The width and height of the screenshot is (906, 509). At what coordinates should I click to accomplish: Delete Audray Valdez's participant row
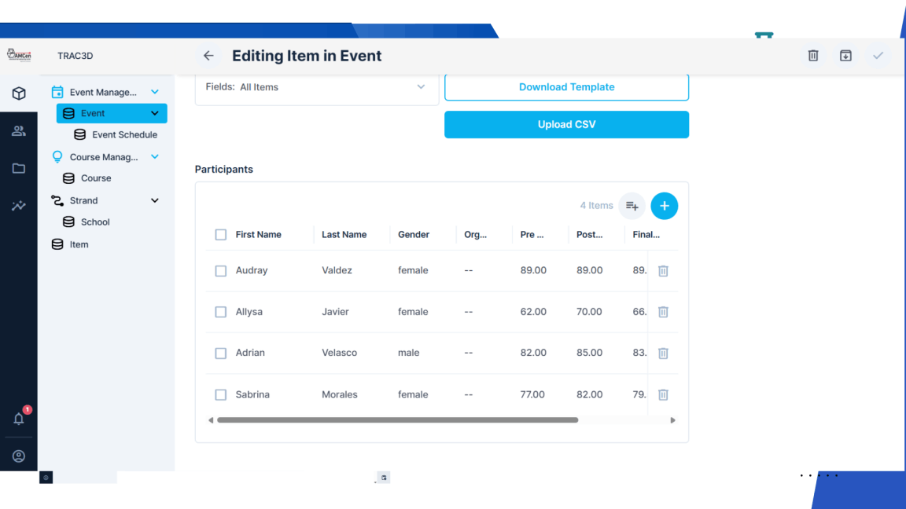pyautogui.click(x=663, y=270)
